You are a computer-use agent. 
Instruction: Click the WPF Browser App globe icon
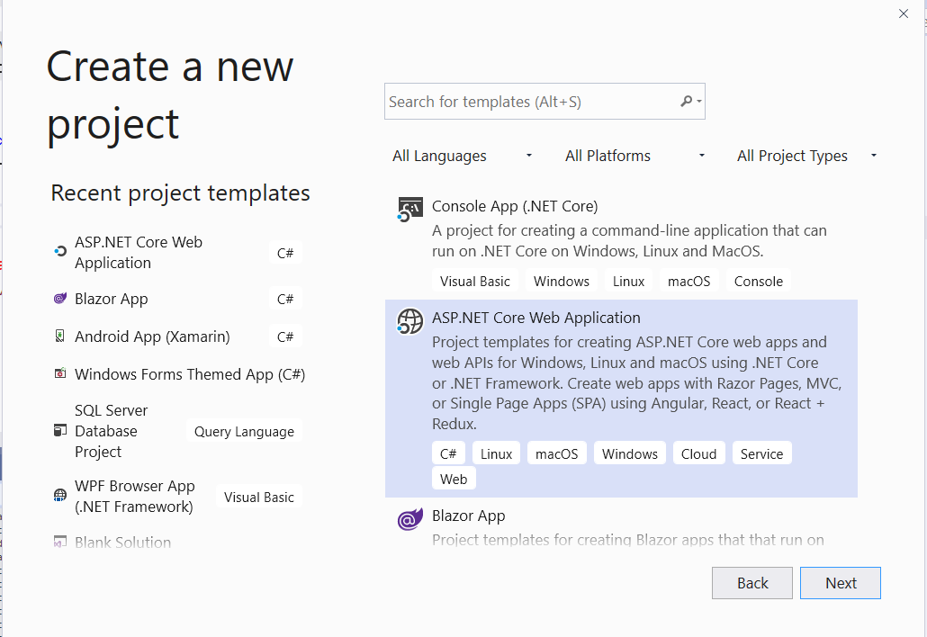tap(60, 496)
